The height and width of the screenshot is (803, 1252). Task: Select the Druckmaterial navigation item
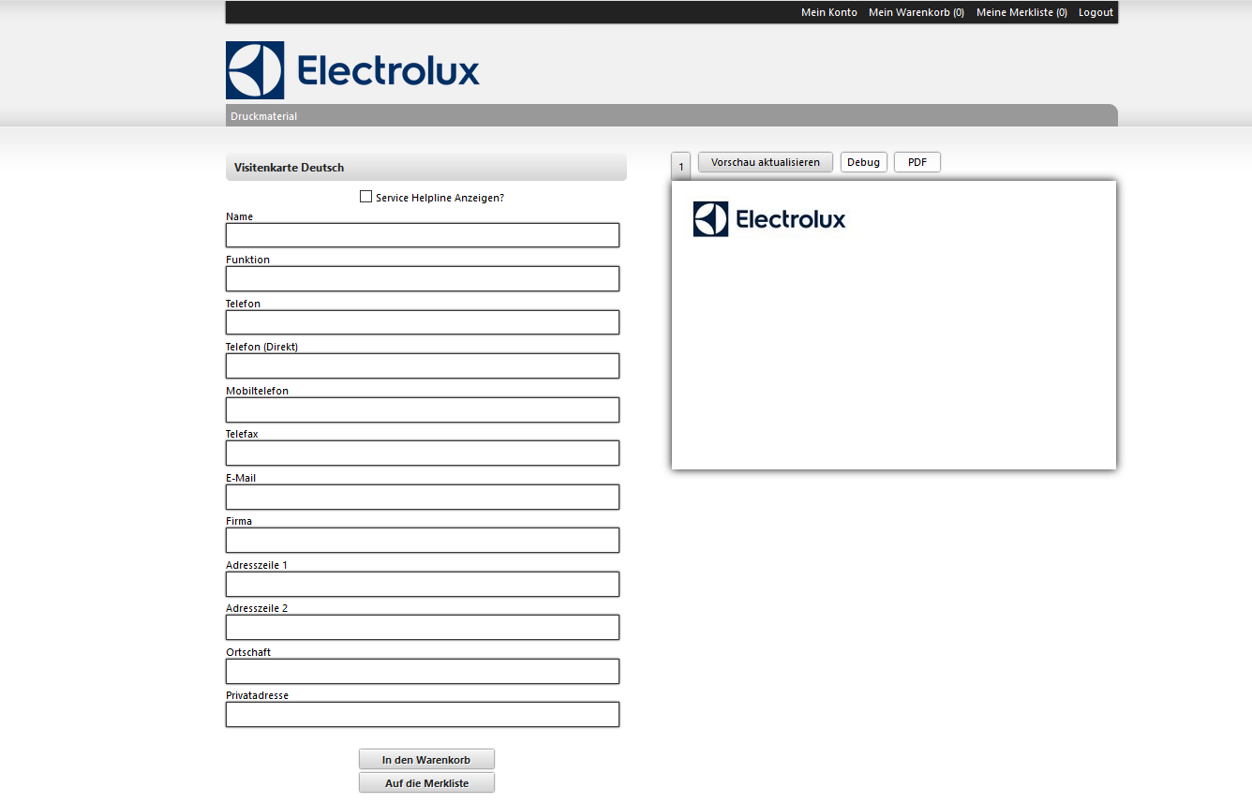(x=263, y=116)
